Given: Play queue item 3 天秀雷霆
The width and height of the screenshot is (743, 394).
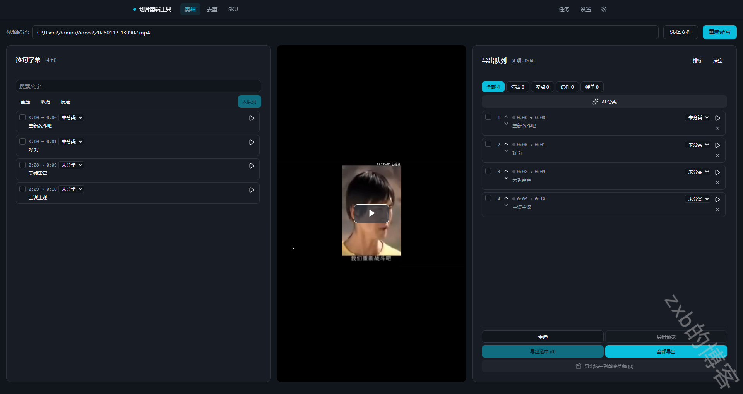Looking at the screenshot, I should coord(717,172).
